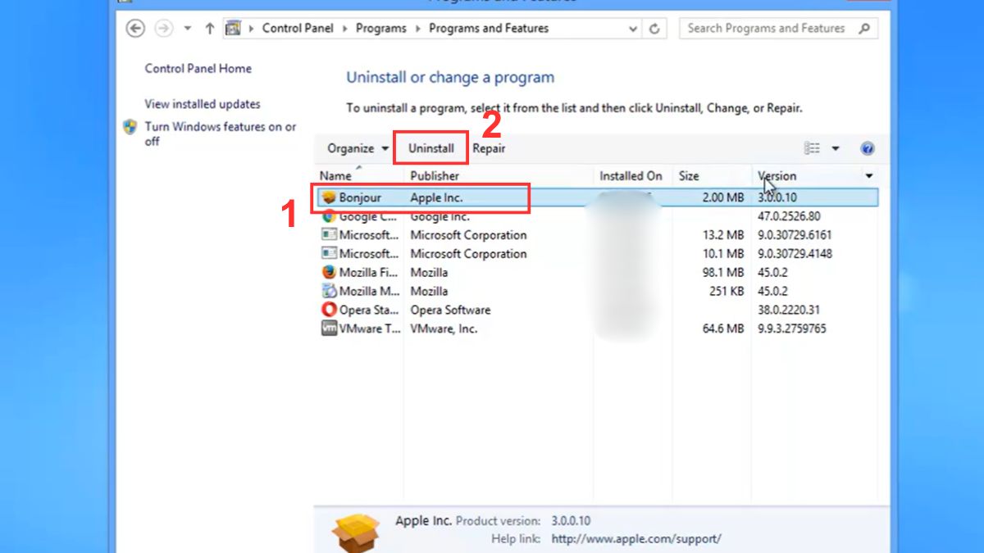This screenshot has height=553, width=984.
Task: Click the Mozilla Firefox icon
Action: [329, 273]
